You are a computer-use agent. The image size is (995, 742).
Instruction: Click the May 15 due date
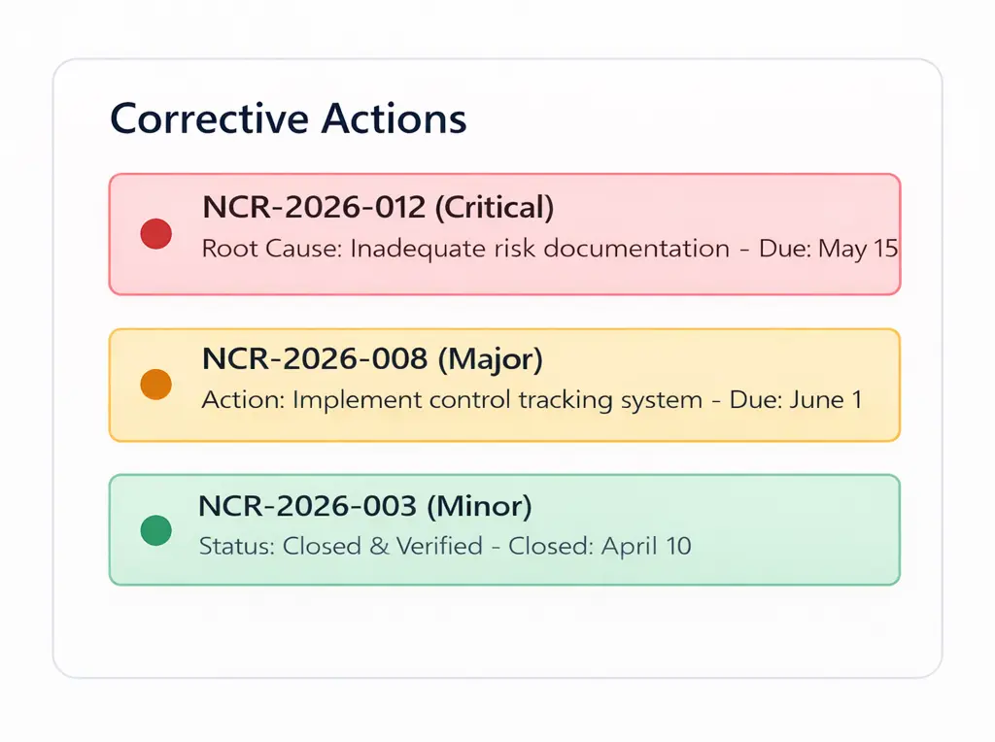click(858, 249)
